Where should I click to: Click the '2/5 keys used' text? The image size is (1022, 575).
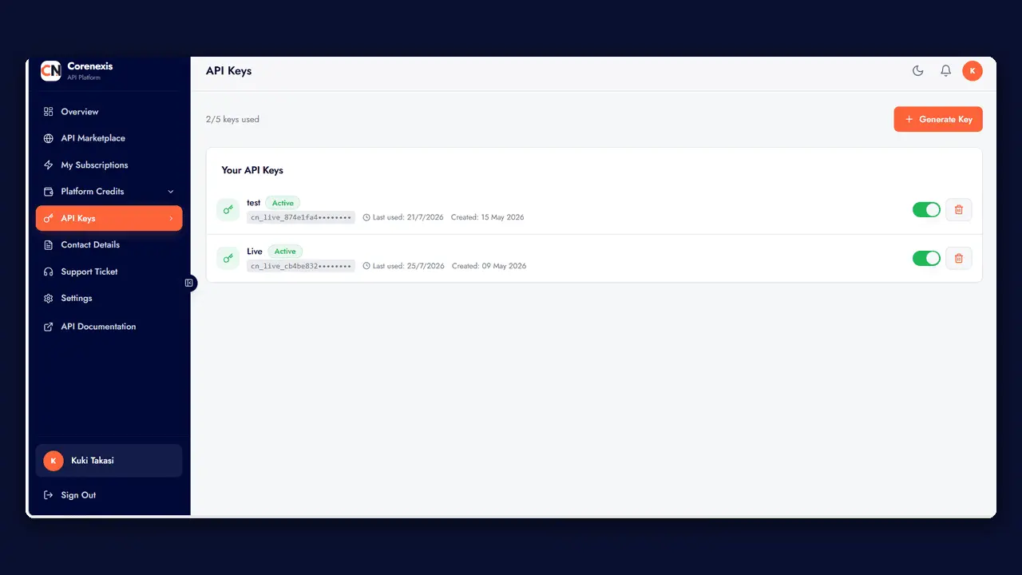click(x=232, y=120)
